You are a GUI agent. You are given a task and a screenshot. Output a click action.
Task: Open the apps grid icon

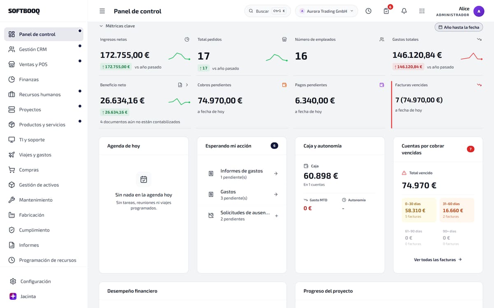coord(422,11)
